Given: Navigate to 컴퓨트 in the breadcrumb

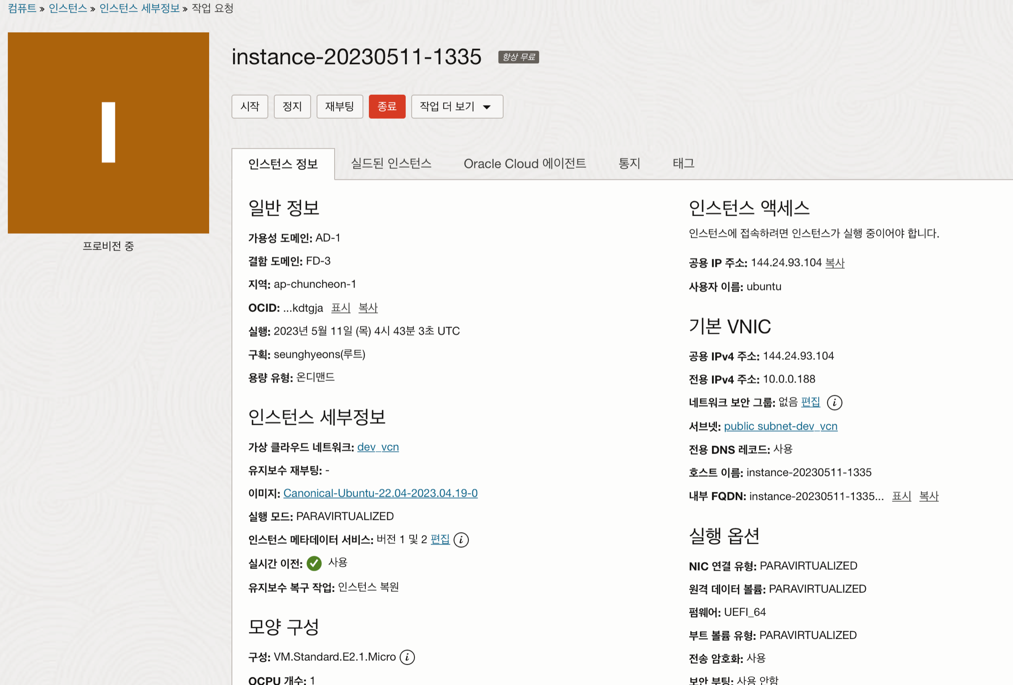Looking at the screenshot, I should coord(22,8).
